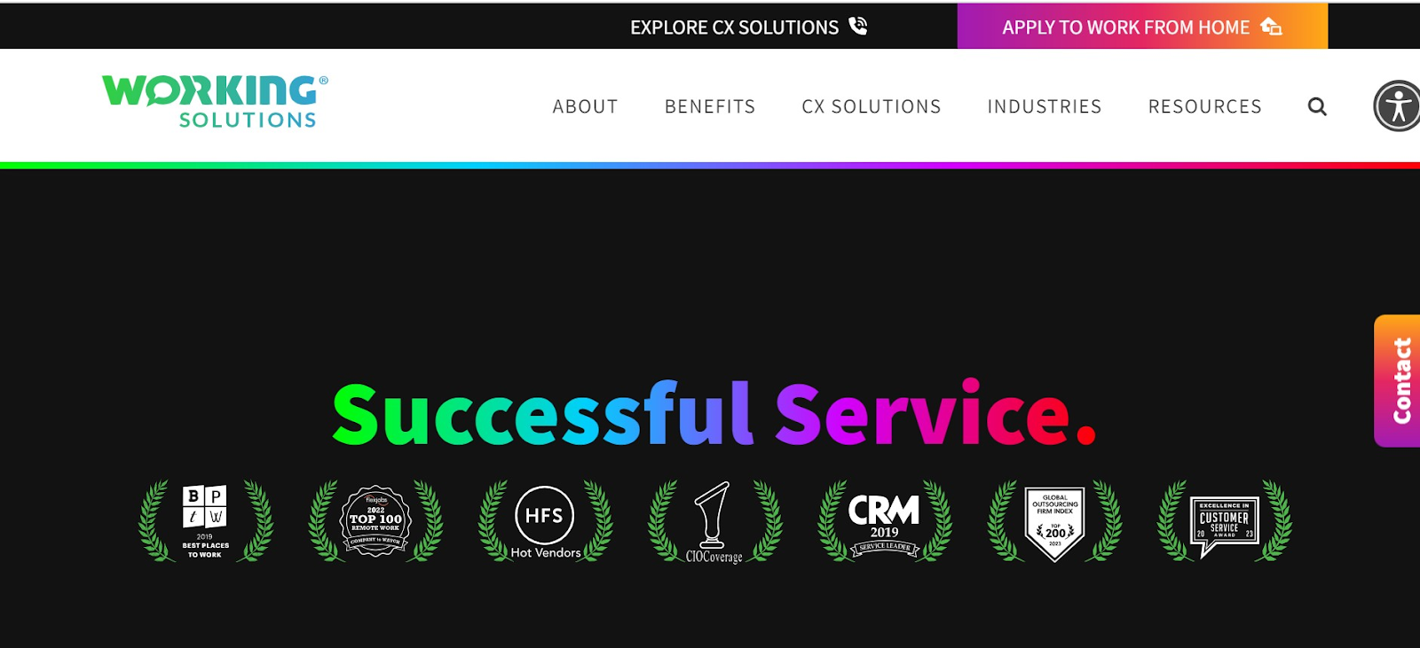Select the Global Outsourcing Top 200 badge
The width and height of the screenshot is (1420, 648).
pos(1054,521)
